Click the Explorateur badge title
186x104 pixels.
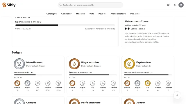pos(144,62)
